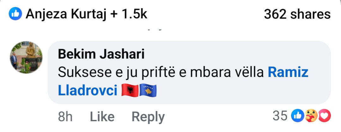The width and height of the screenshot is (341, 132).
Task: Click the blue like reaction on the comment
Action: tap(297, 116)
